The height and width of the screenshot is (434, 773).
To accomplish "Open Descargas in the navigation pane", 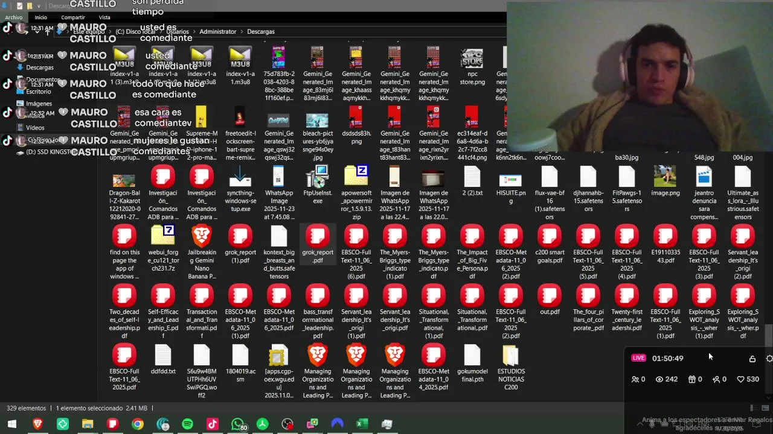I will coord(40,68).
